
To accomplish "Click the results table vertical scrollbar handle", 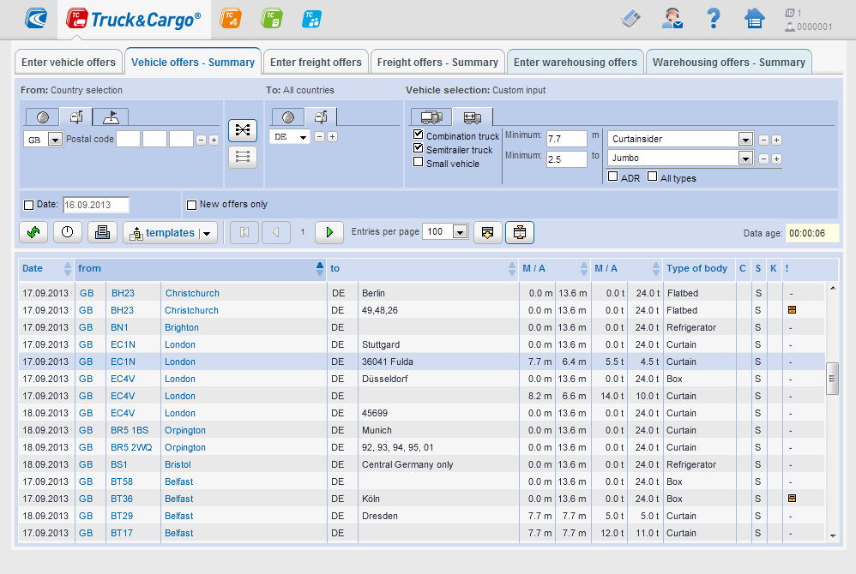I will [832, 379].
